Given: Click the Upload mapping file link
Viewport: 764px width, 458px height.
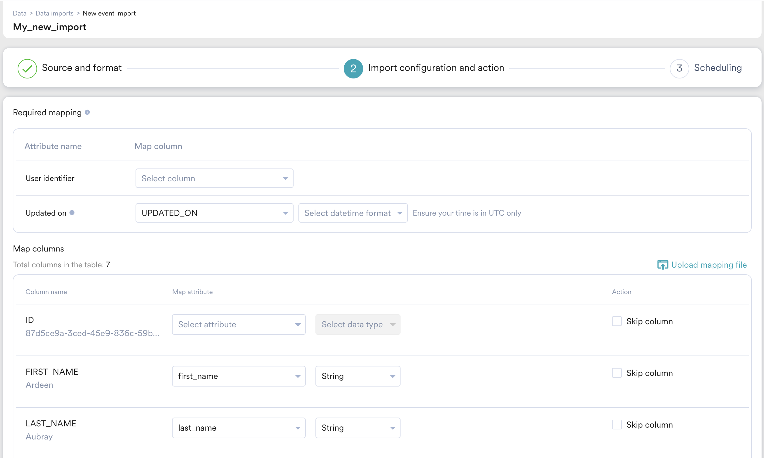Looking at the screenshot, I should [708, 265].
